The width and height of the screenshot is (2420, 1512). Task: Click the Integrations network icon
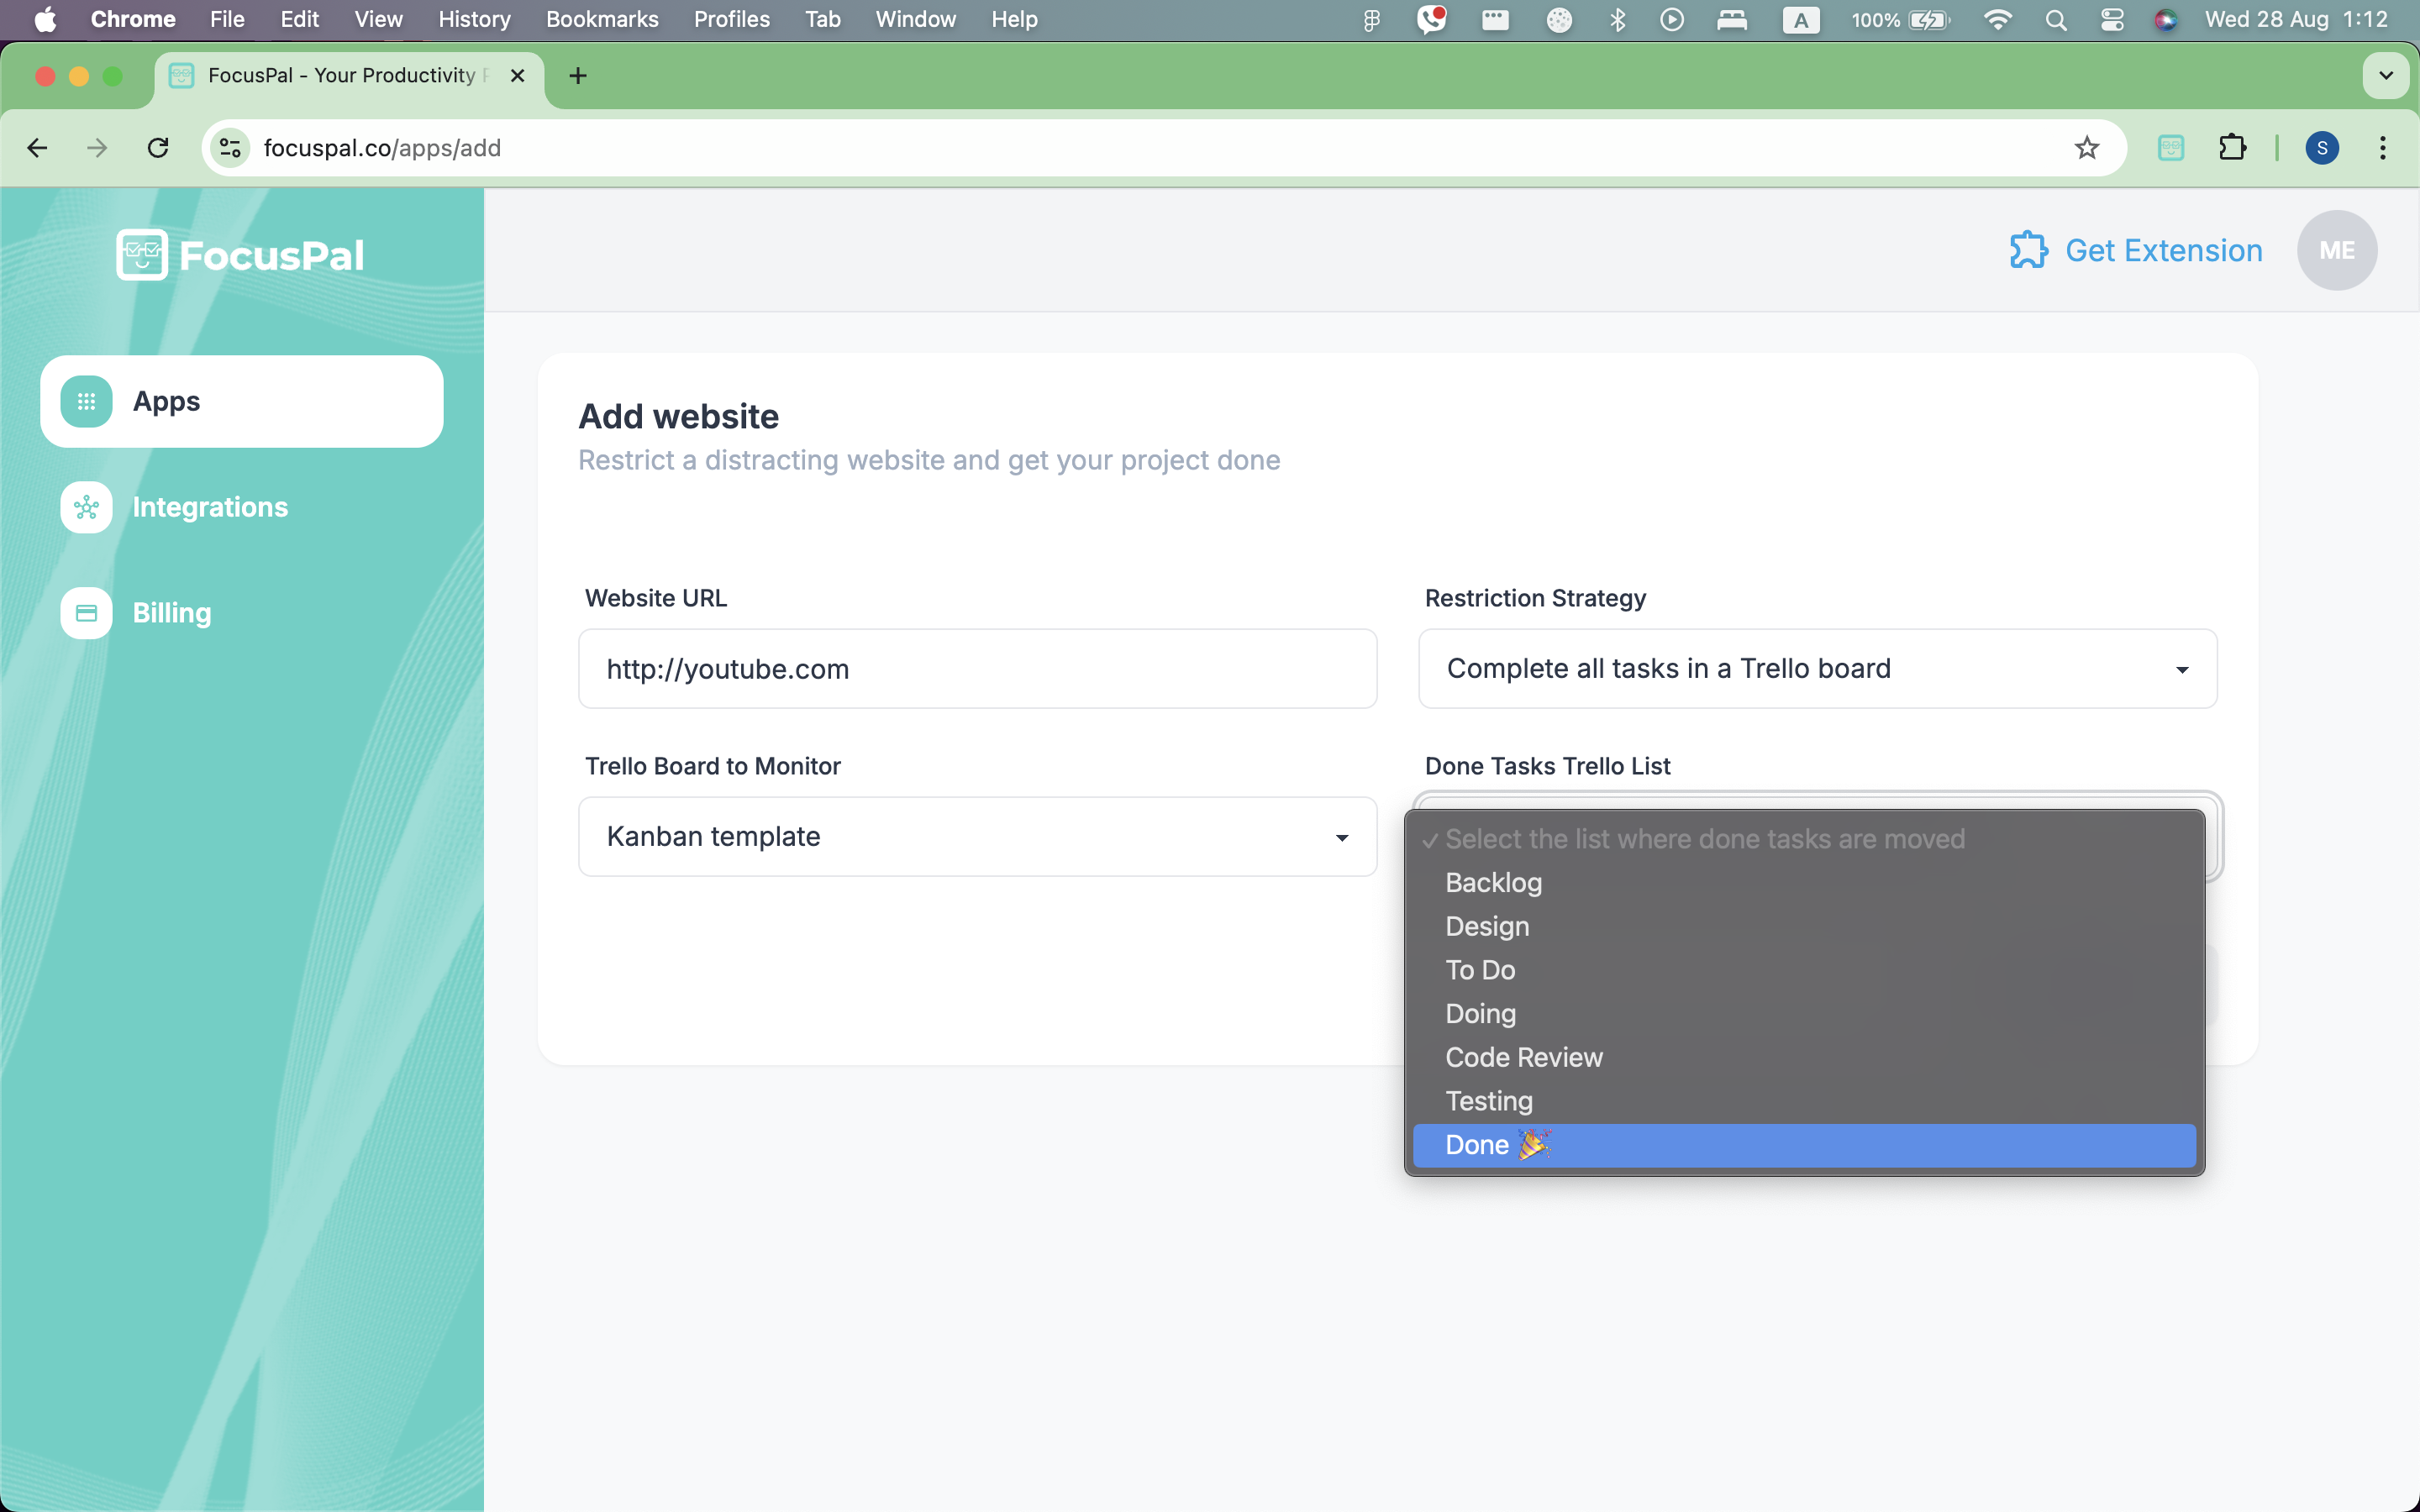point(86,507)
